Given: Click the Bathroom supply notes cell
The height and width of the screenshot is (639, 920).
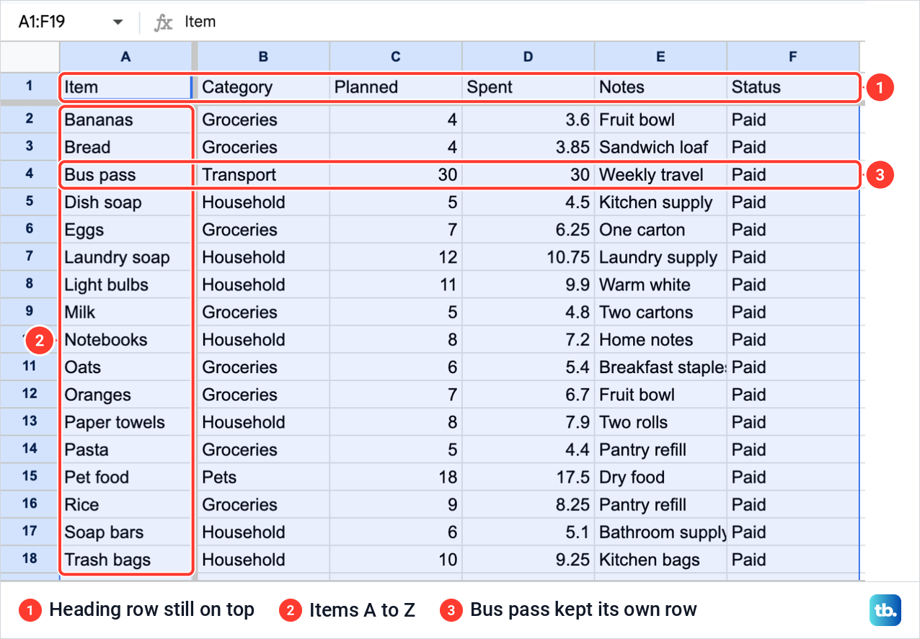Looking at the screenshot, I should pos(660,532).
